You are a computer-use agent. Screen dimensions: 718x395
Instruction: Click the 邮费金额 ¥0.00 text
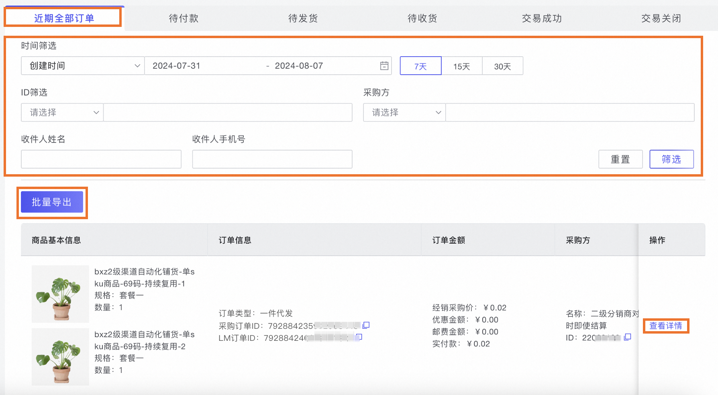click(465, 332)
